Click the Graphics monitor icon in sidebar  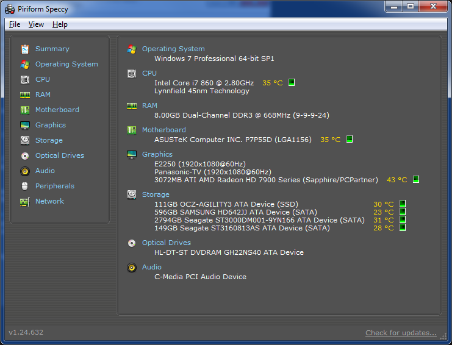click(x=25, y=126)
